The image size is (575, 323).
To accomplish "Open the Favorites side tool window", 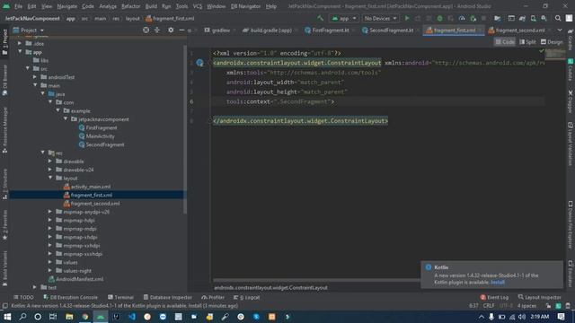I will tap(4, 225).
